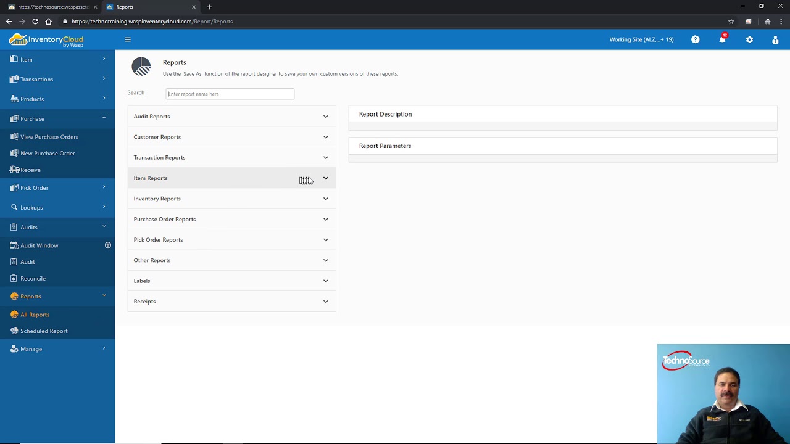The image size is (790, 444).
Task: Open the Receive link in sidebar
Action: [x=30, y=170]
